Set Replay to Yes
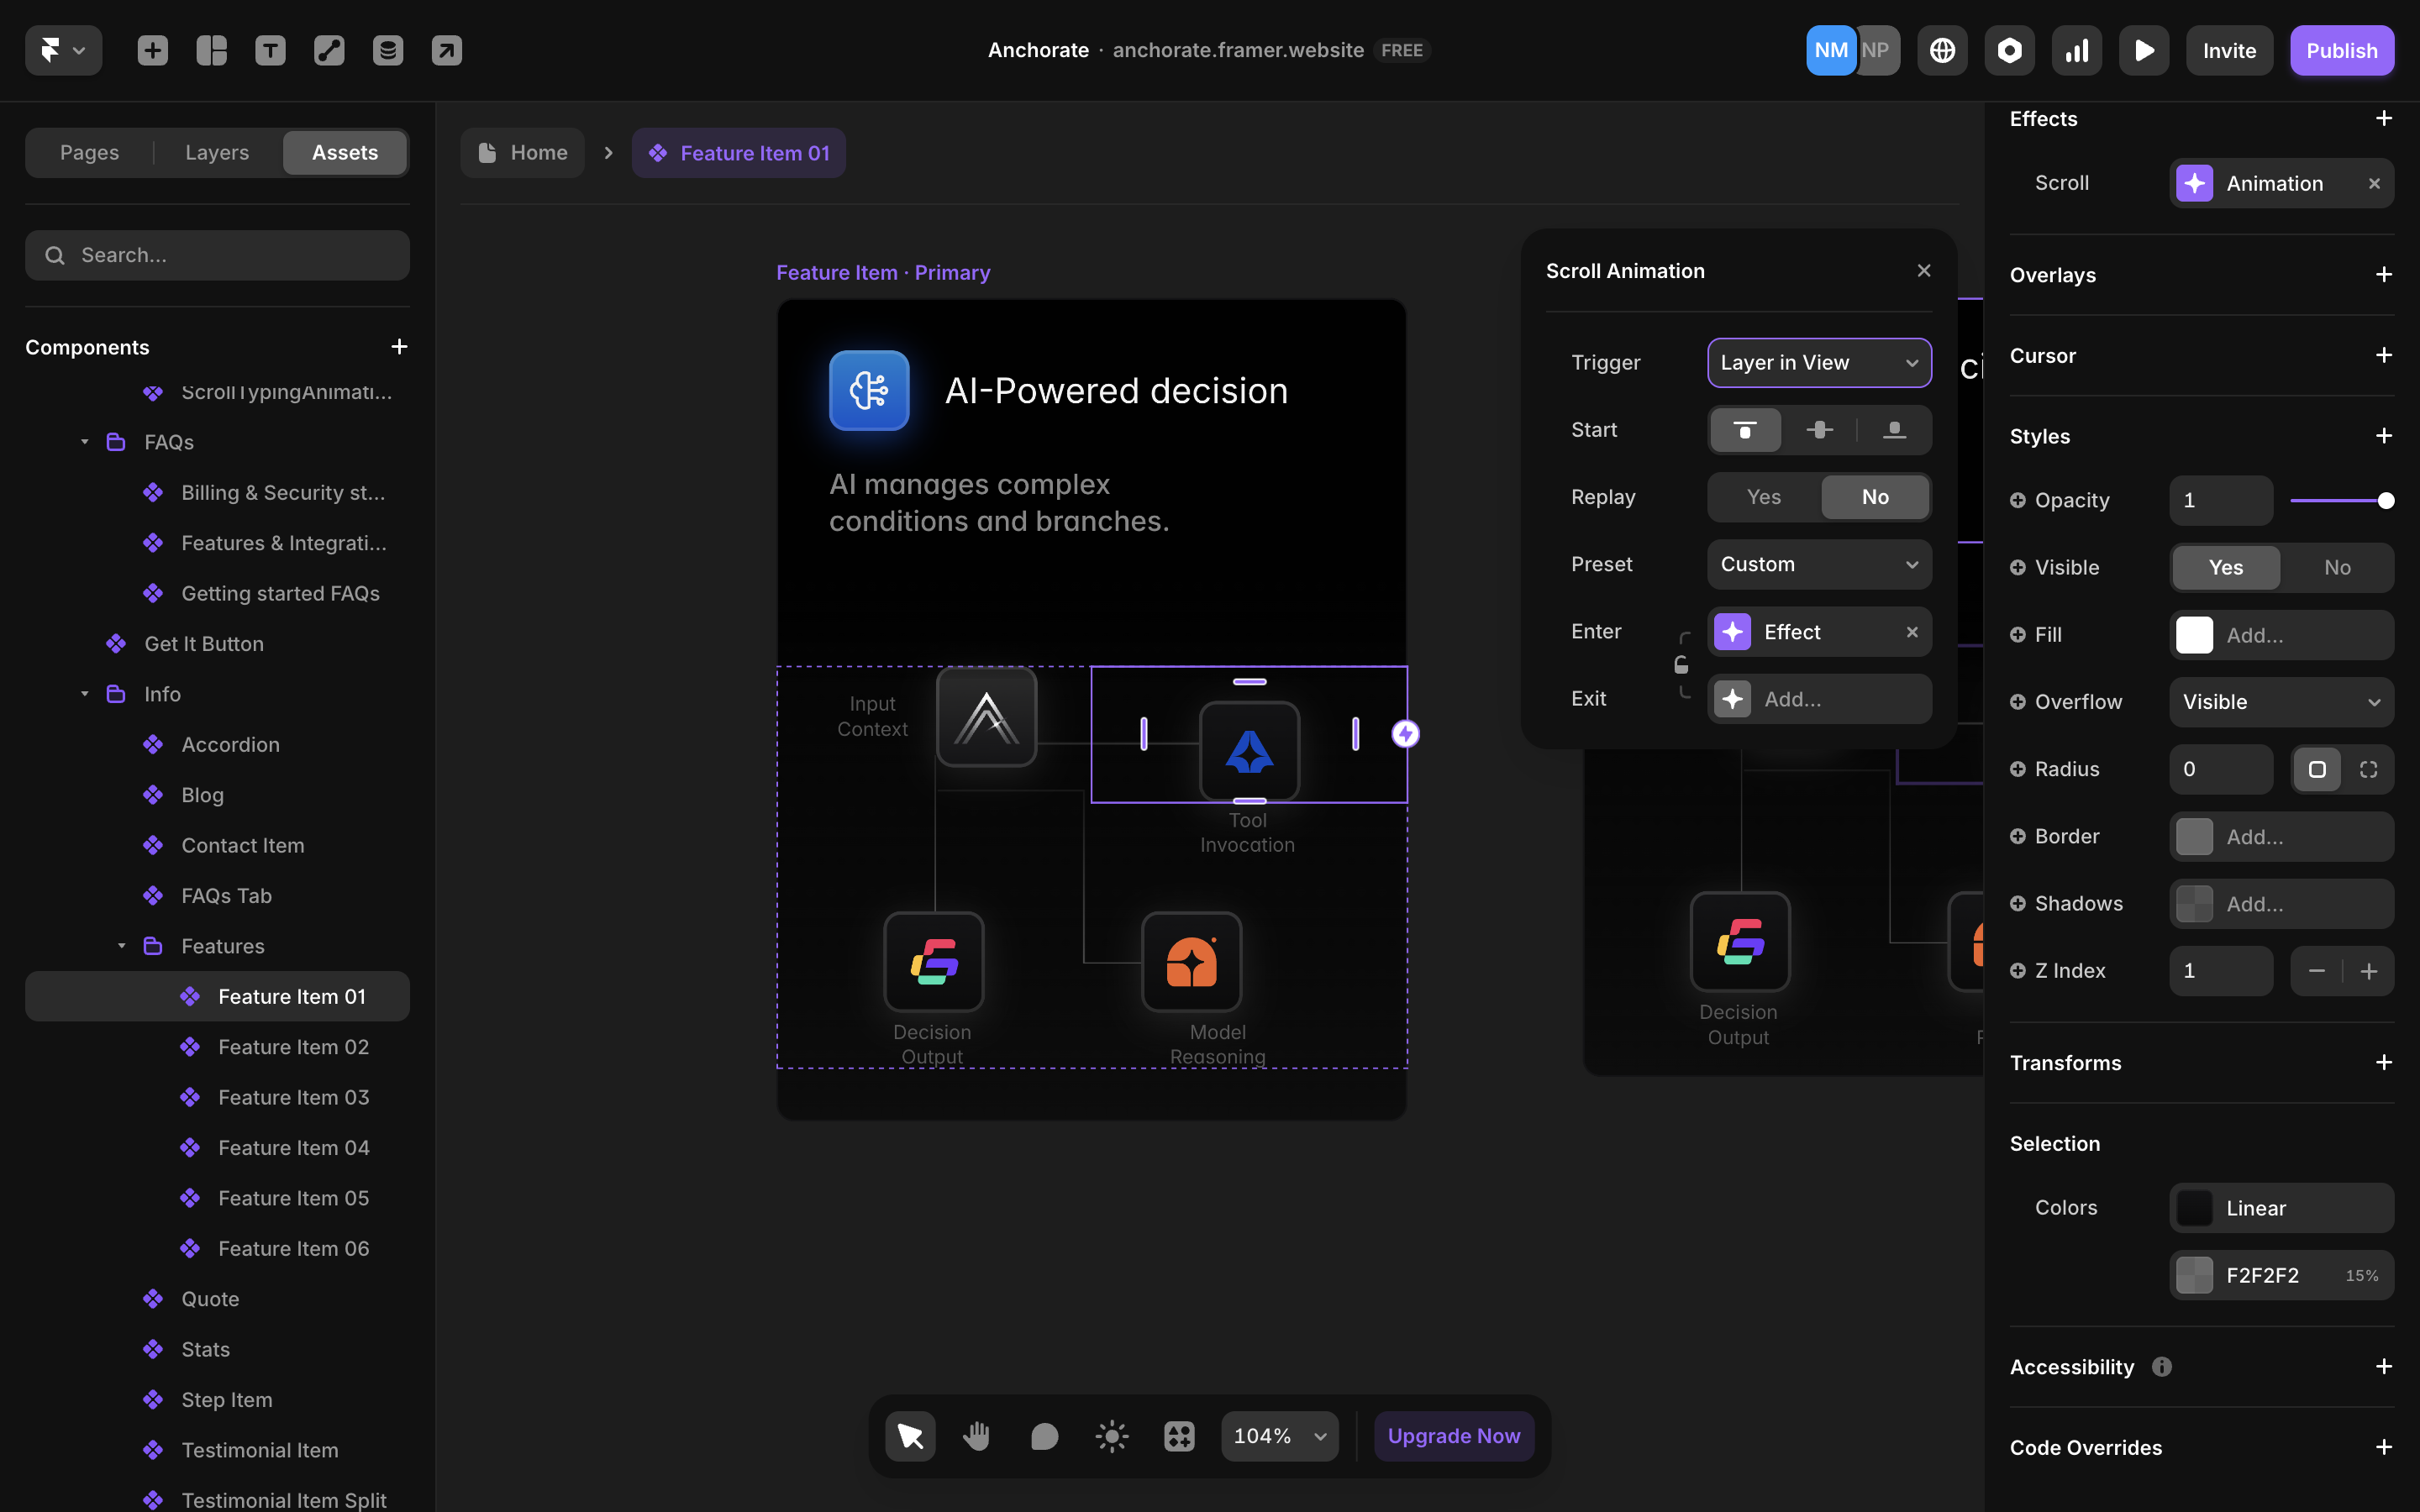Image resolution: width=2420 pixels, height=1512 pixels. pyautogui.click(x=1763, y=497)
